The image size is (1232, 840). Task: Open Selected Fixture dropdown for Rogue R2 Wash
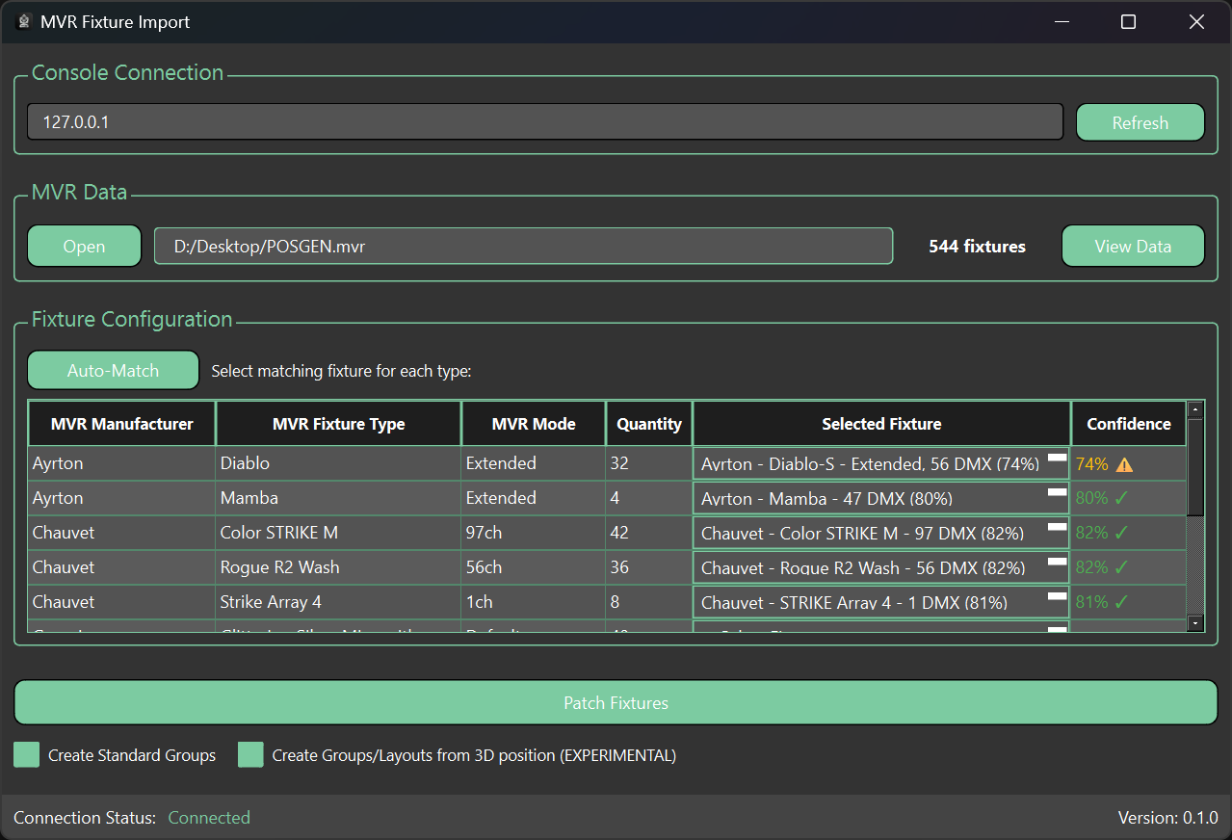coord(881,567)
